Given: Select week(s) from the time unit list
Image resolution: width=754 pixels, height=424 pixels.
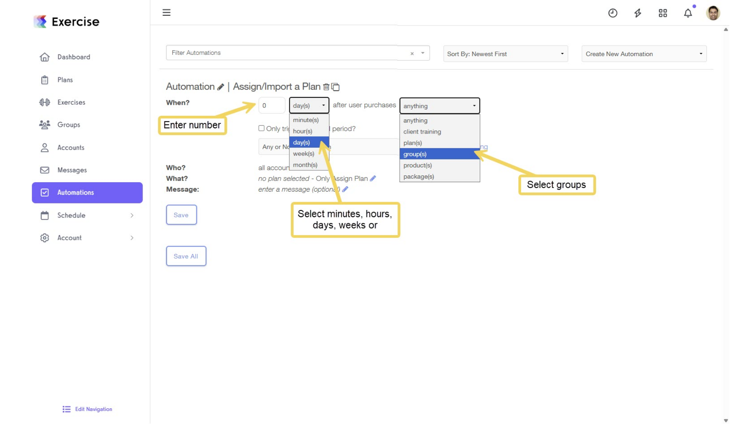Looking at the screenshot, I should pos(309,154).
